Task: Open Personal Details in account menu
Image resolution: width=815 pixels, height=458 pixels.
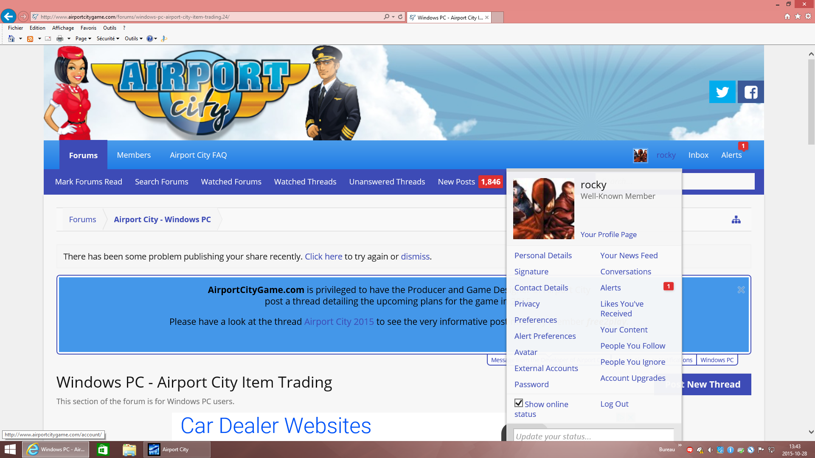Action: 543,256
